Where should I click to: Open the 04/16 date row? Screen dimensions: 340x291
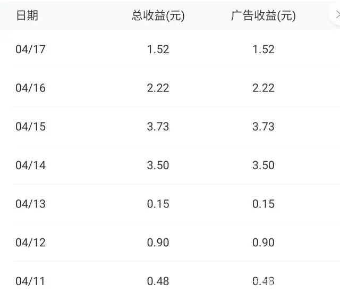[170, 88]
